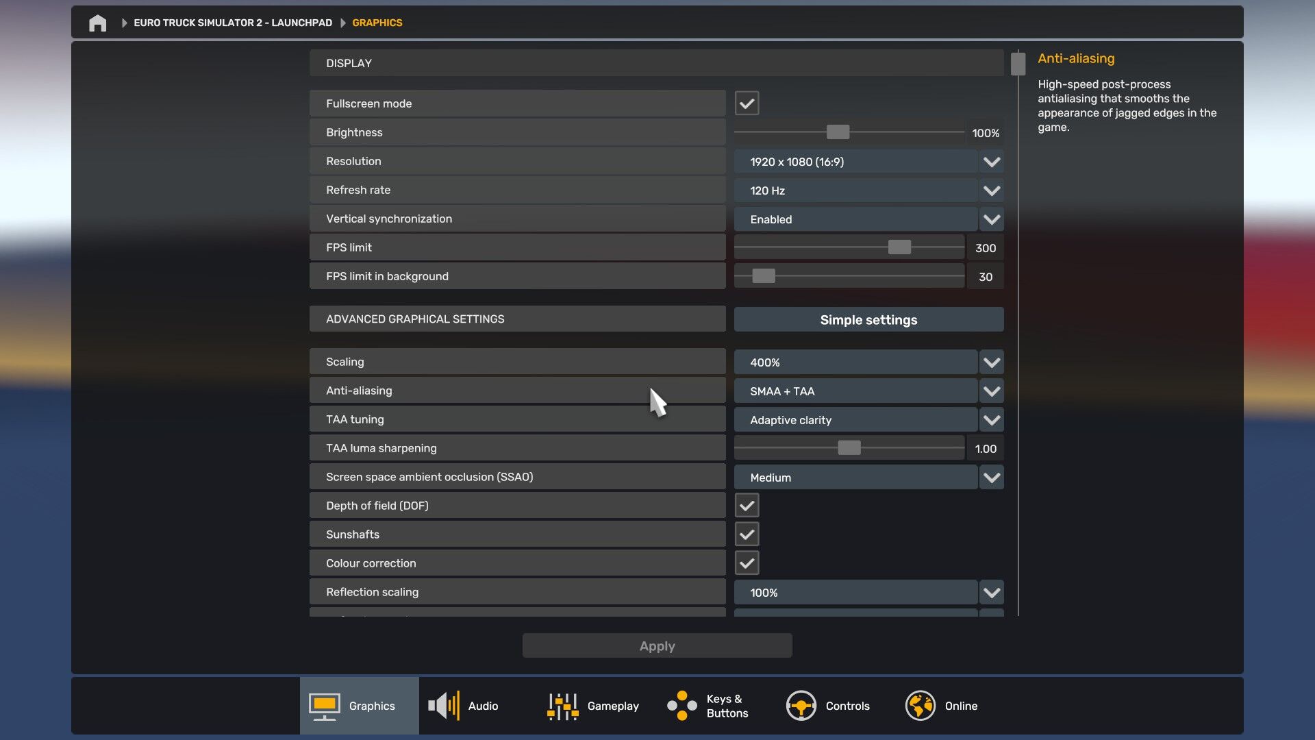Open TAA tuning dropdown arrow
Viewport: 1315px width, 740px height.
pyautogui.click(x=992, y=420)
